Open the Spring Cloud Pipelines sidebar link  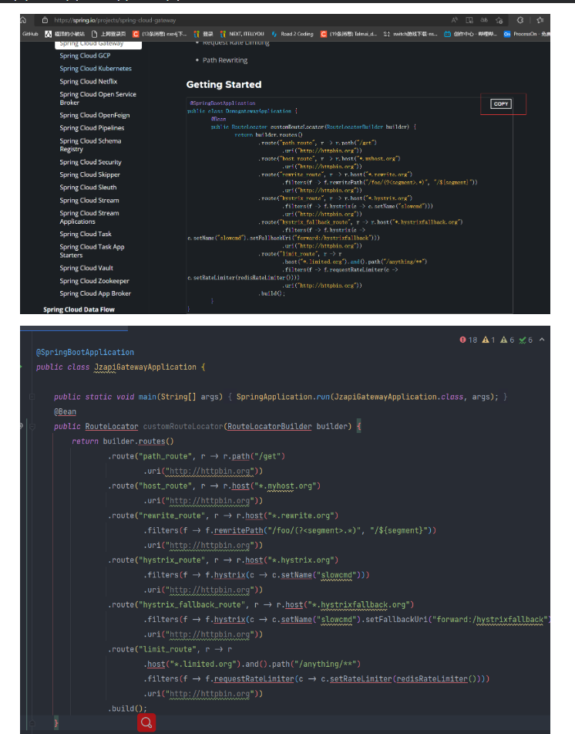(92, 128)
